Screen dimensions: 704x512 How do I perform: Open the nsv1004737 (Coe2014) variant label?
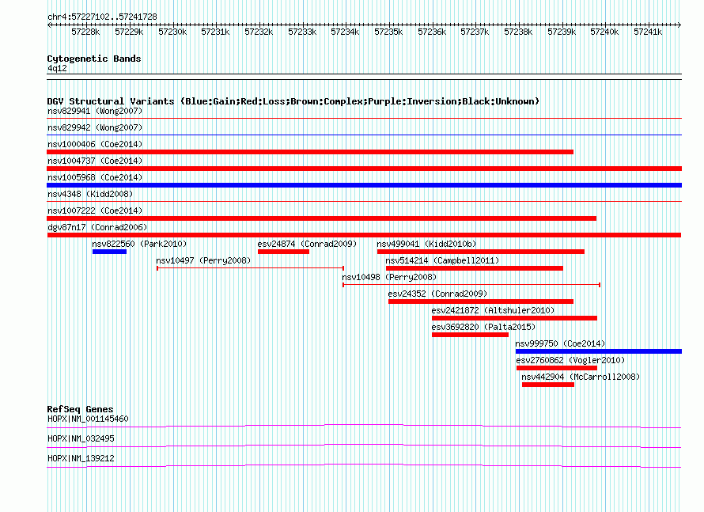[95, 161]
